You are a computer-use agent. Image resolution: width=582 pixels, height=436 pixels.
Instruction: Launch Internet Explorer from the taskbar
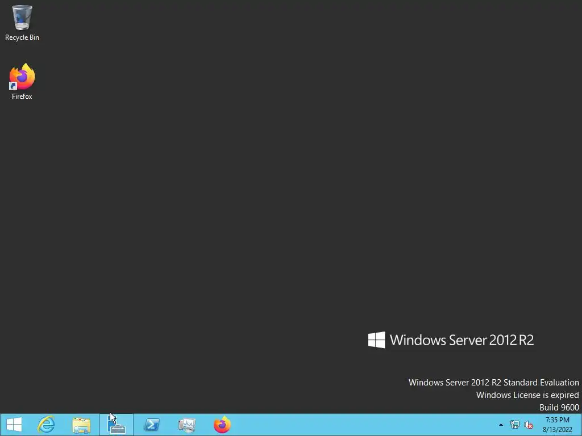[46, 425]
